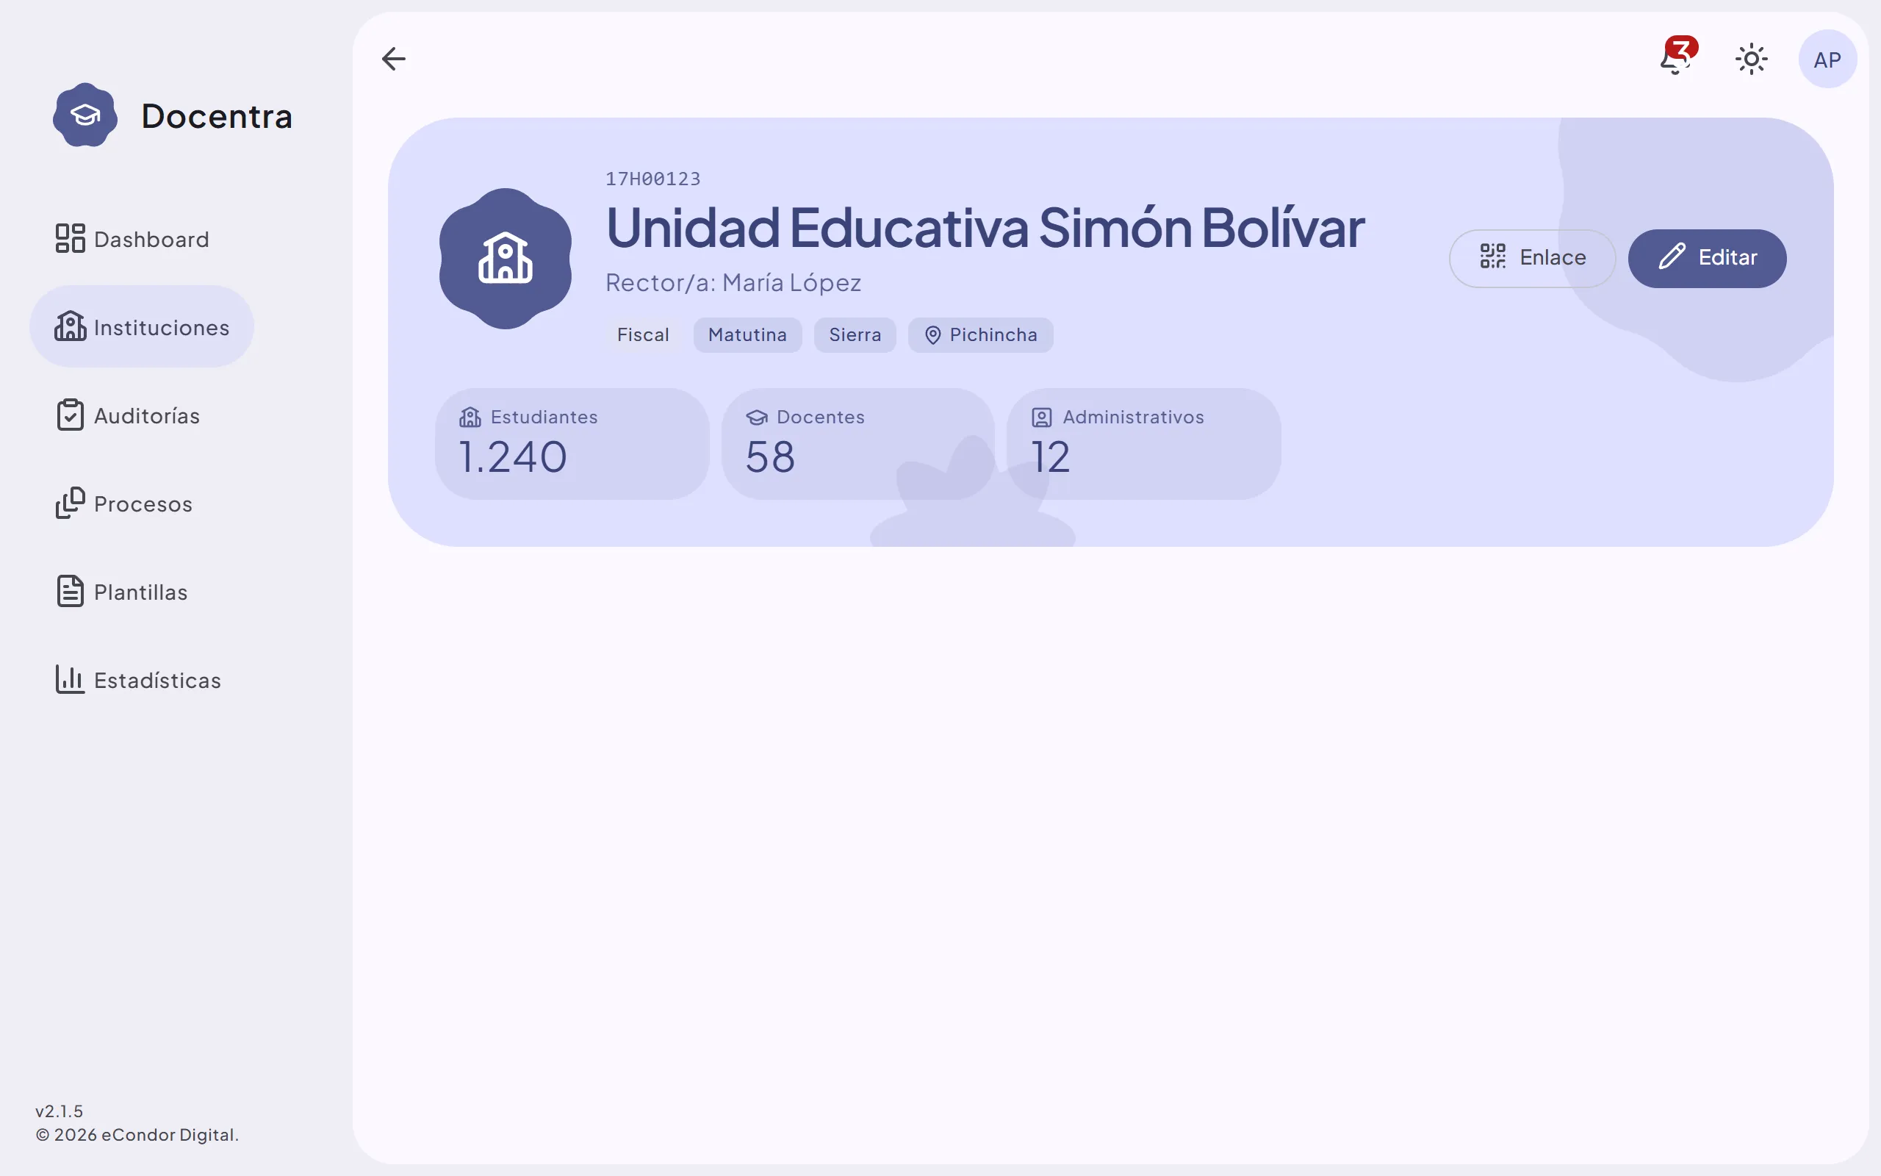1881x1176 pixels.
Task: Select Instituciones in the sidebar
Action: click(x=142, y=326)
